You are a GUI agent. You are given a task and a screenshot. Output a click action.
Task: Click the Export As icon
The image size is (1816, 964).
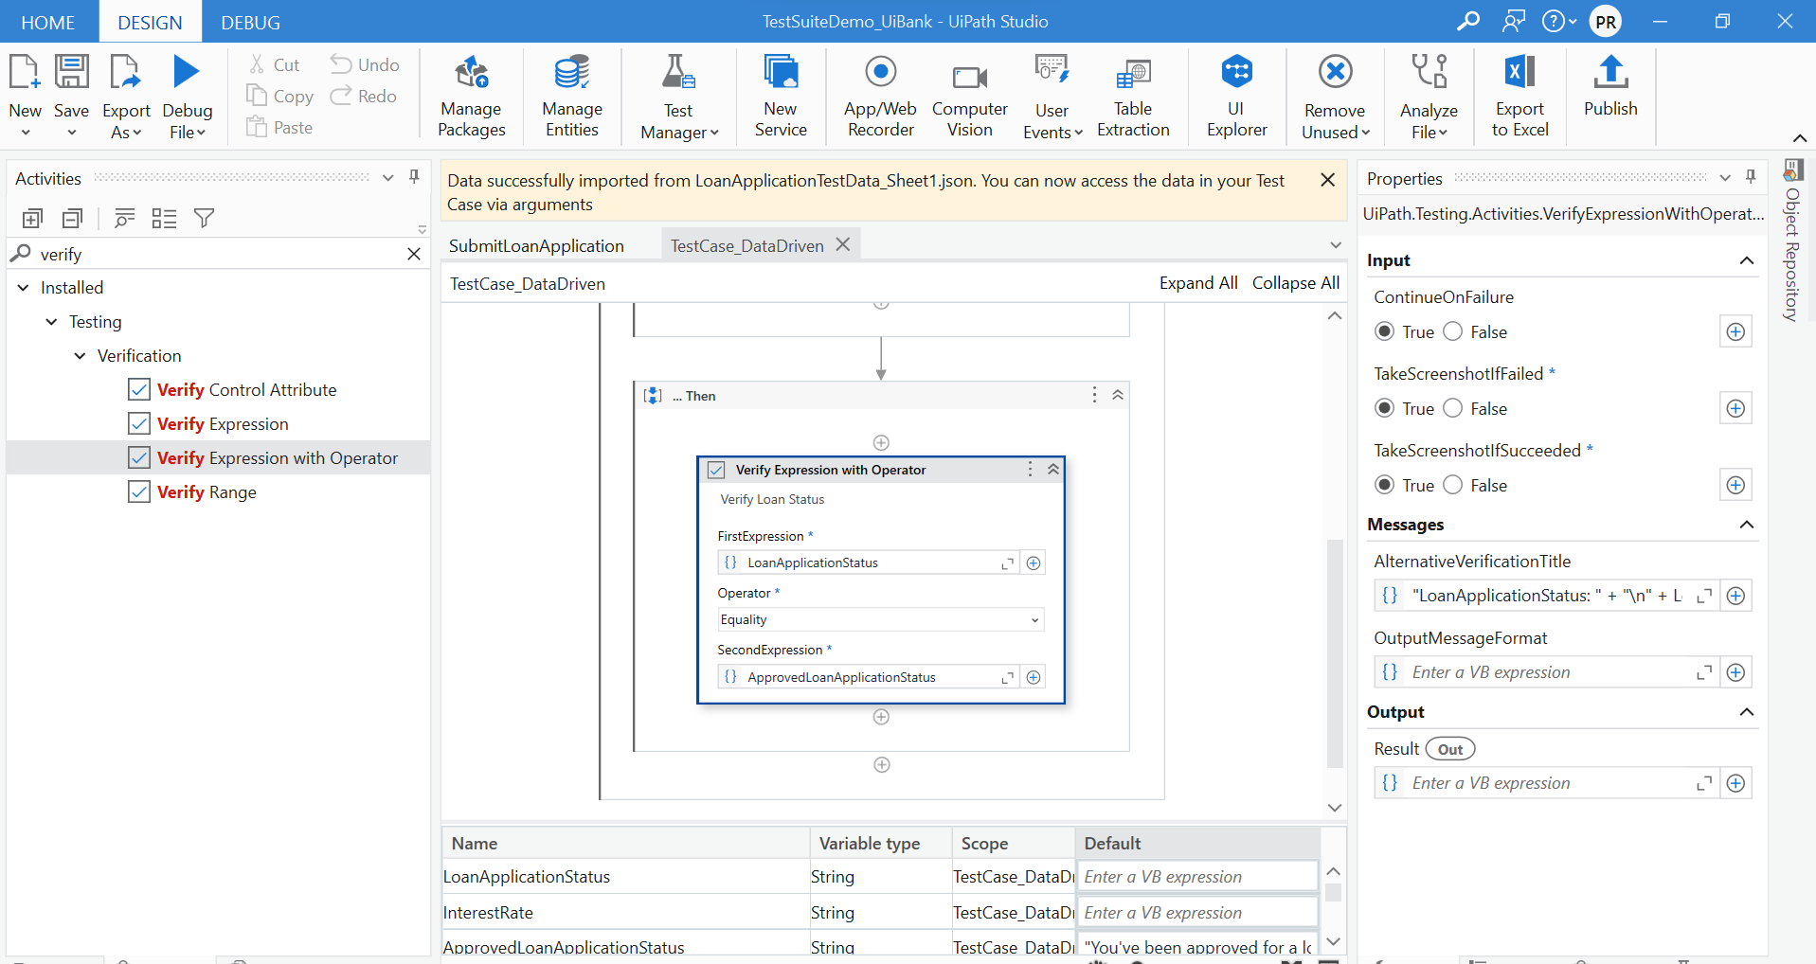(125, 72)
